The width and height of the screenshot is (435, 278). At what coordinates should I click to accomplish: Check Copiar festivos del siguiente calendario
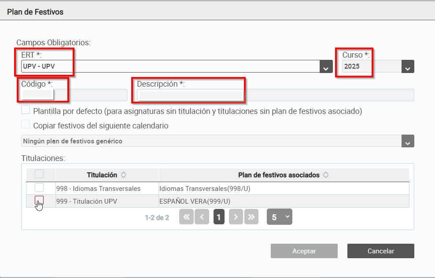point(26,124)
